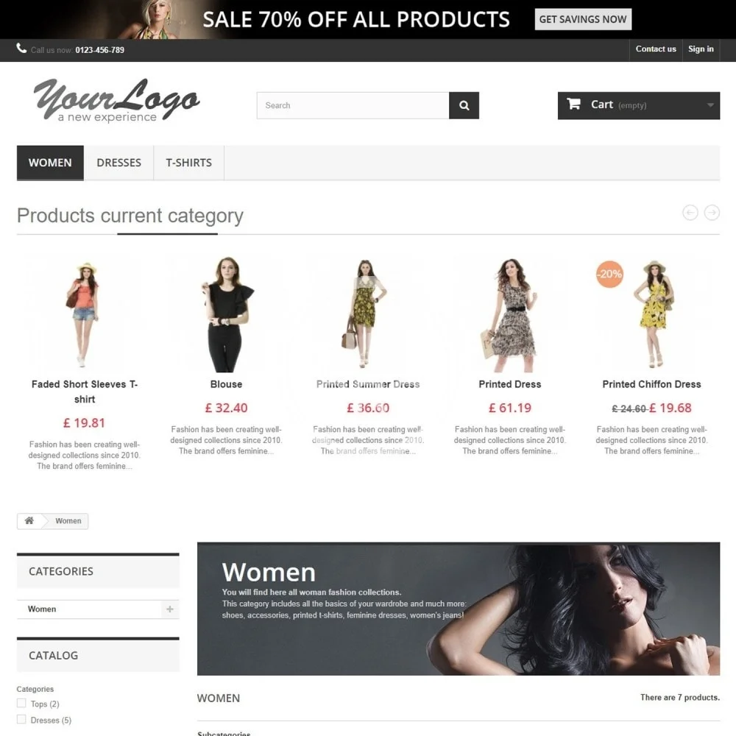Check the Tops (2) filter checkbox
The height and width of the screenshot is (736, 736).
21,703
